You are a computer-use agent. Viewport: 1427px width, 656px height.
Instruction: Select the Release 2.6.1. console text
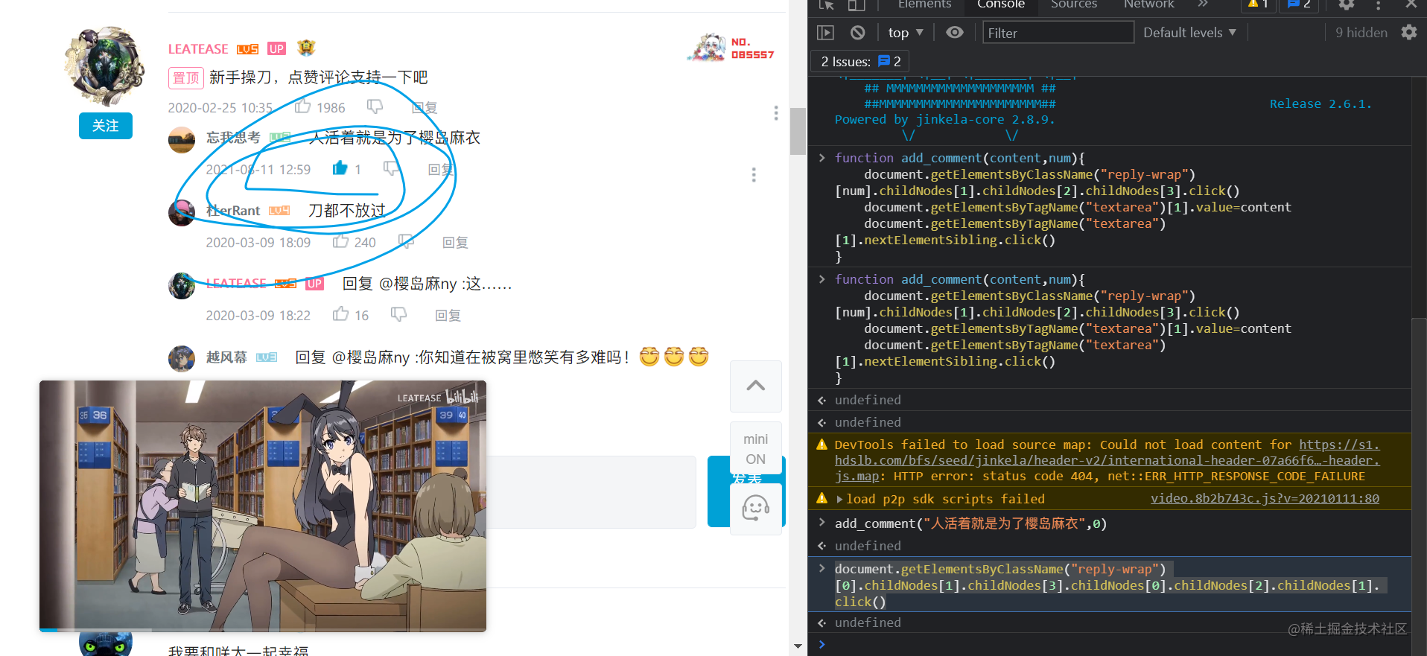1320,104
